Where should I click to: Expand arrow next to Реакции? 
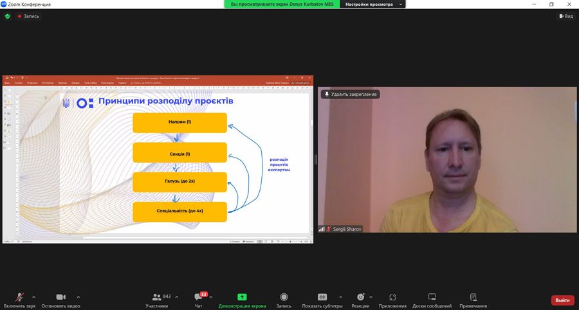pos(371,297)
